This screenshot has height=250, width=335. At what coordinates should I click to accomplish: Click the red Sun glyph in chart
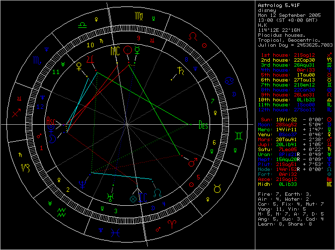(128, 50)
